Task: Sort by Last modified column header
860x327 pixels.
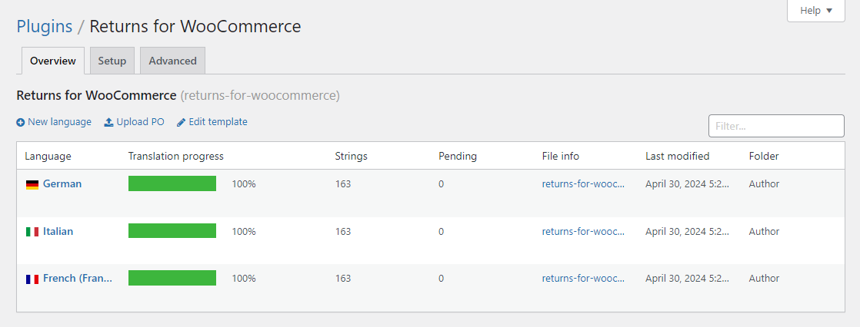Action: [677, 156]
